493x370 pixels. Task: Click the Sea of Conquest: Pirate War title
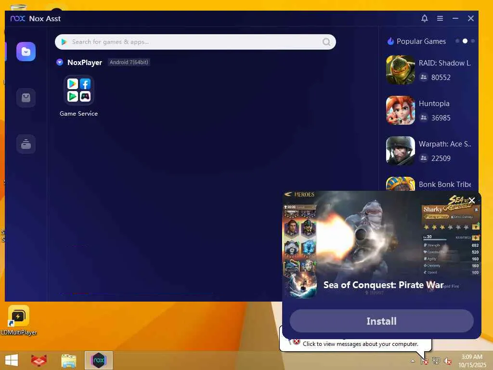tap(384, 285)
